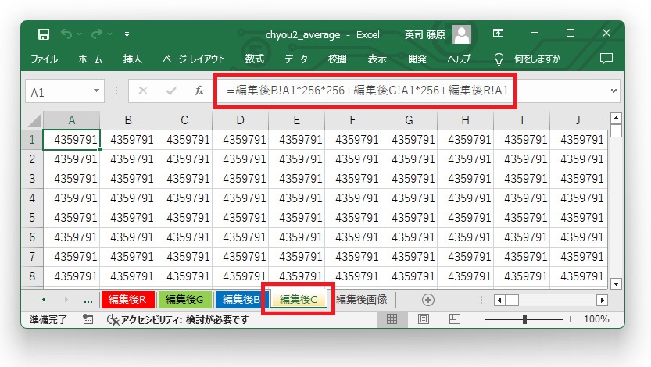Select column E header
The height and width of the screenshot is (367, 651).
click(x=296, y=120)
